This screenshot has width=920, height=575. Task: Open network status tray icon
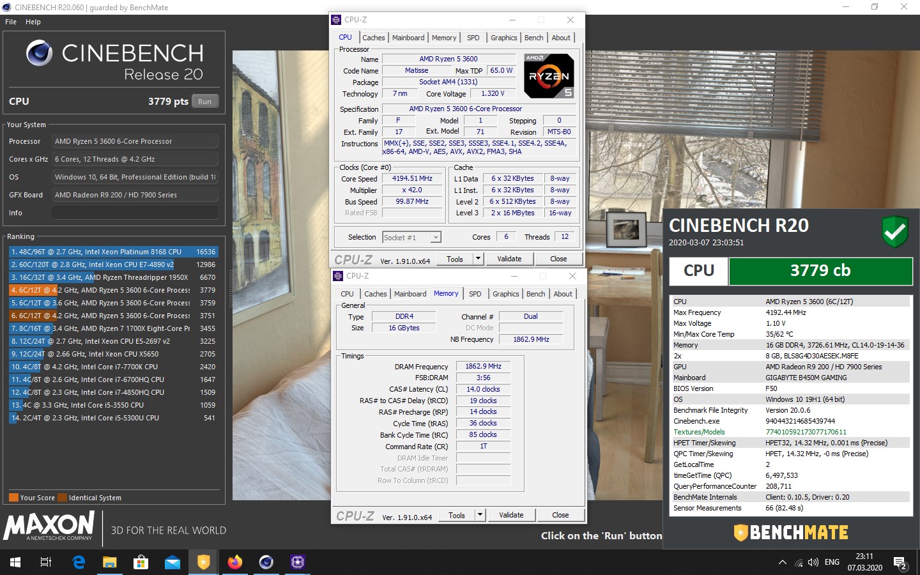(799, 562)
